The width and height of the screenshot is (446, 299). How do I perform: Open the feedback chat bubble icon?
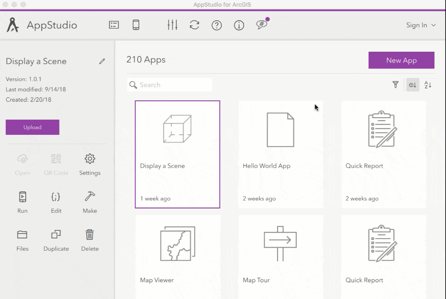click(262, 25)
